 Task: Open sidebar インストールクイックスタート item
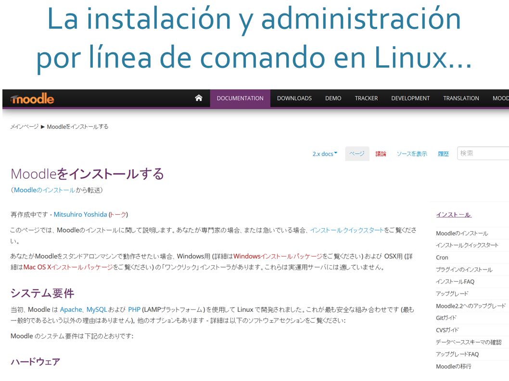pos(467,246)
